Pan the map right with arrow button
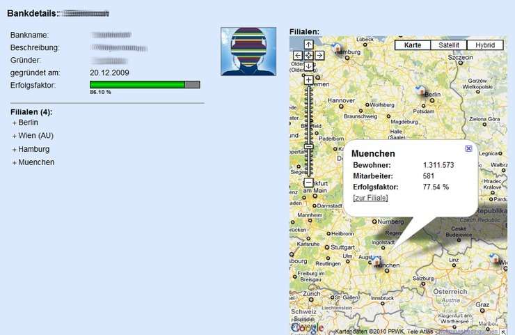 [319, 55]
